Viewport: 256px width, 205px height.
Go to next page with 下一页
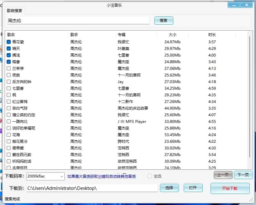(x=243, y=175)
